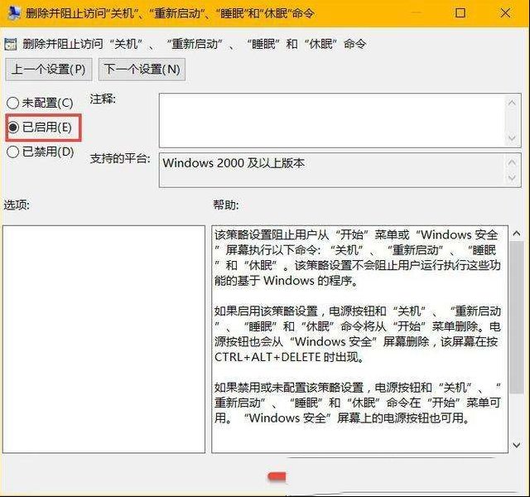Click help paragraph starting 该策略设置阻止用户
This screenshot has width=530, height=497.
357,258
